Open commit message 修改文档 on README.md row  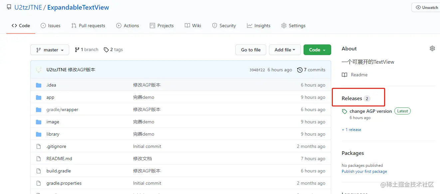coord(142,159)
